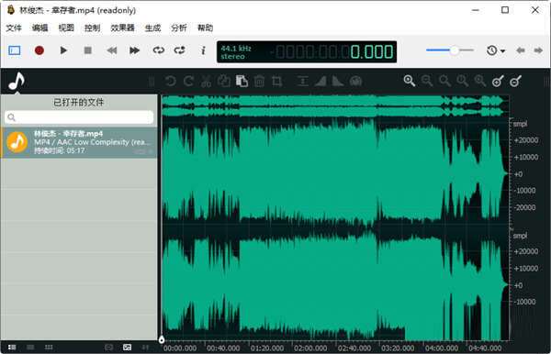
Task: Click the fourth magnifier zoom icon
Action: 462,81
